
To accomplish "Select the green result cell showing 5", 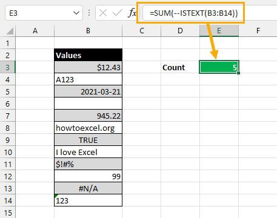I will tap(219, 67).
